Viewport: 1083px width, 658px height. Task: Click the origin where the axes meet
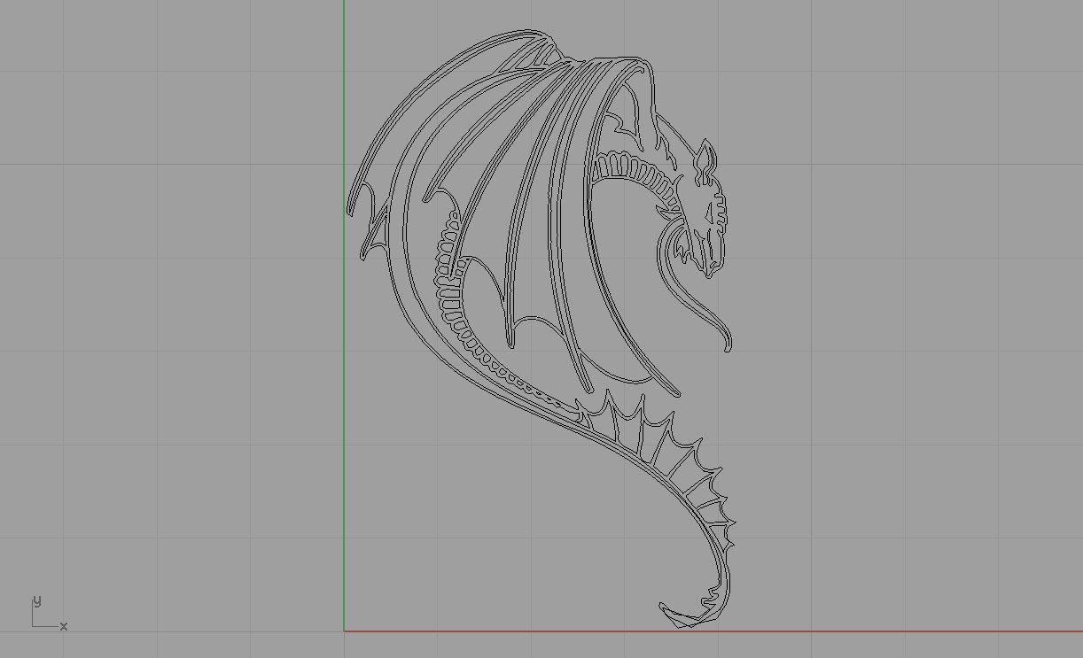[344, 631]
